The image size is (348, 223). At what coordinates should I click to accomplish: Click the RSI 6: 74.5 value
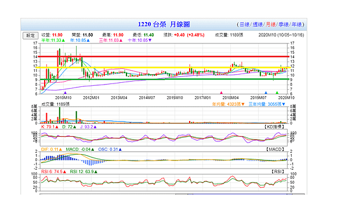click(53, 172)
